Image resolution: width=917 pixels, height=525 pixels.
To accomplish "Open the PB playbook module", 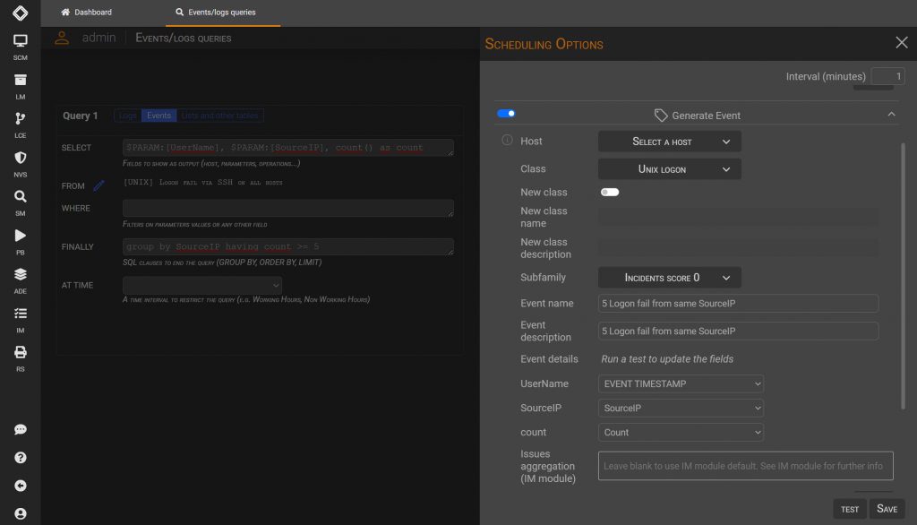I will pos(20,242).
